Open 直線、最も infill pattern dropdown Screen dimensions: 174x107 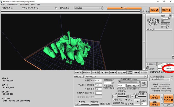pos(133,86)
